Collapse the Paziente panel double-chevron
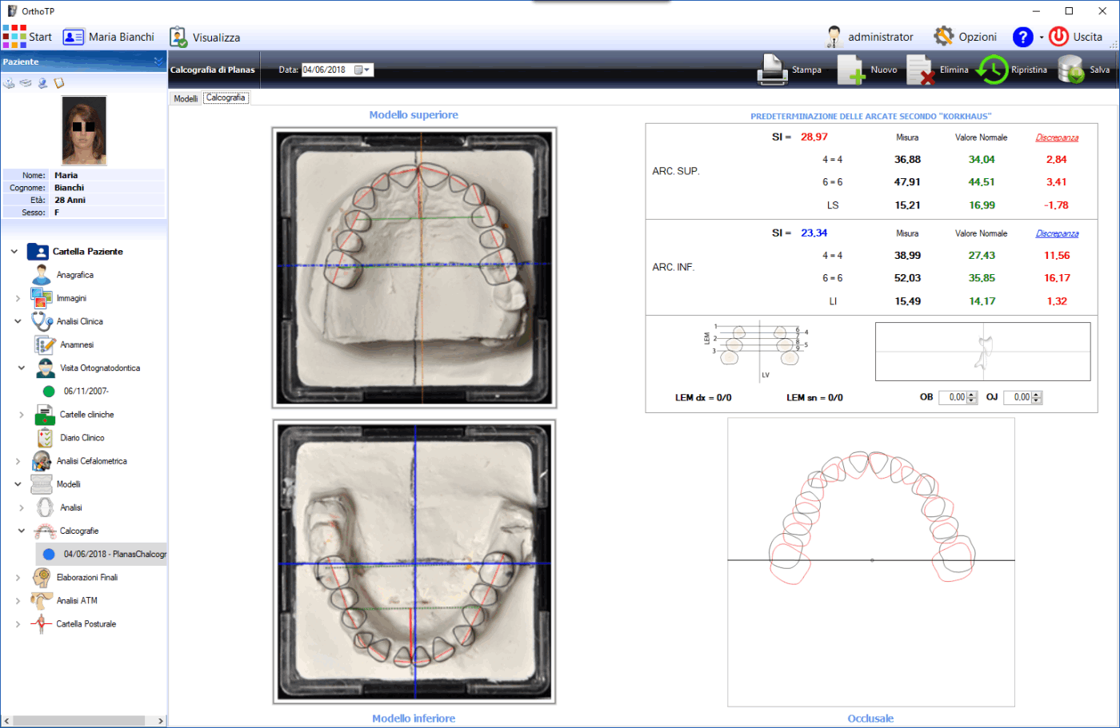This screenshot has width=1120, height=728. coord(158,62)
